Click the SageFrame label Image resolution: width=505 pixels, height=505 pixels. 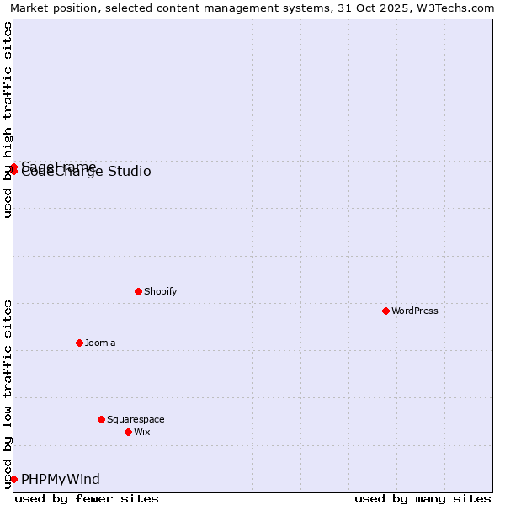59,164
